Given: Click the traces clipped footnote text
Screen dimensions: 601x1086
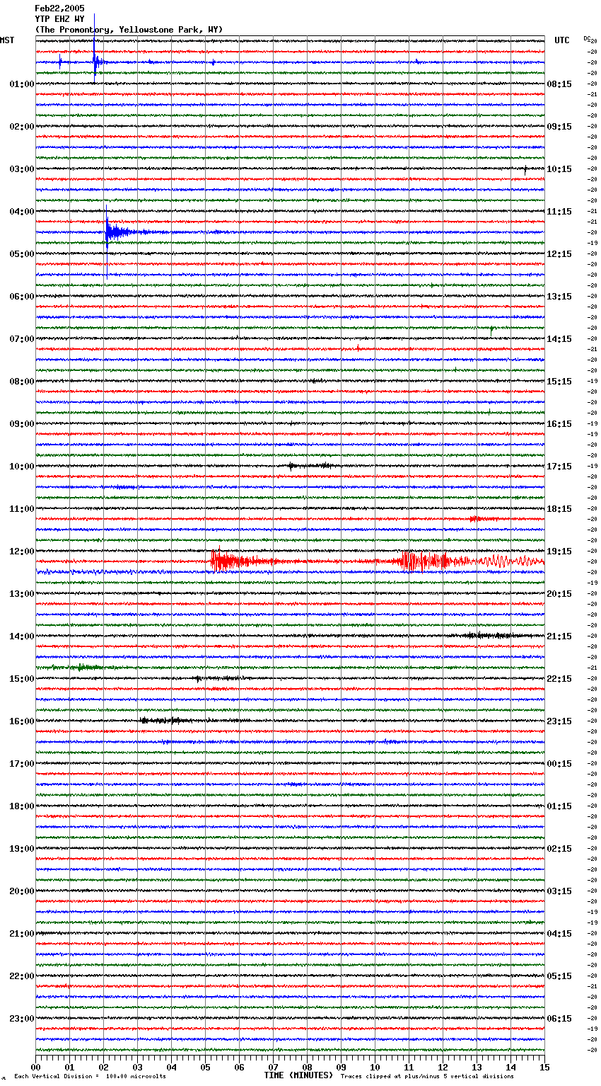Looking at the screenshot, I should [x=427, y=1077].
